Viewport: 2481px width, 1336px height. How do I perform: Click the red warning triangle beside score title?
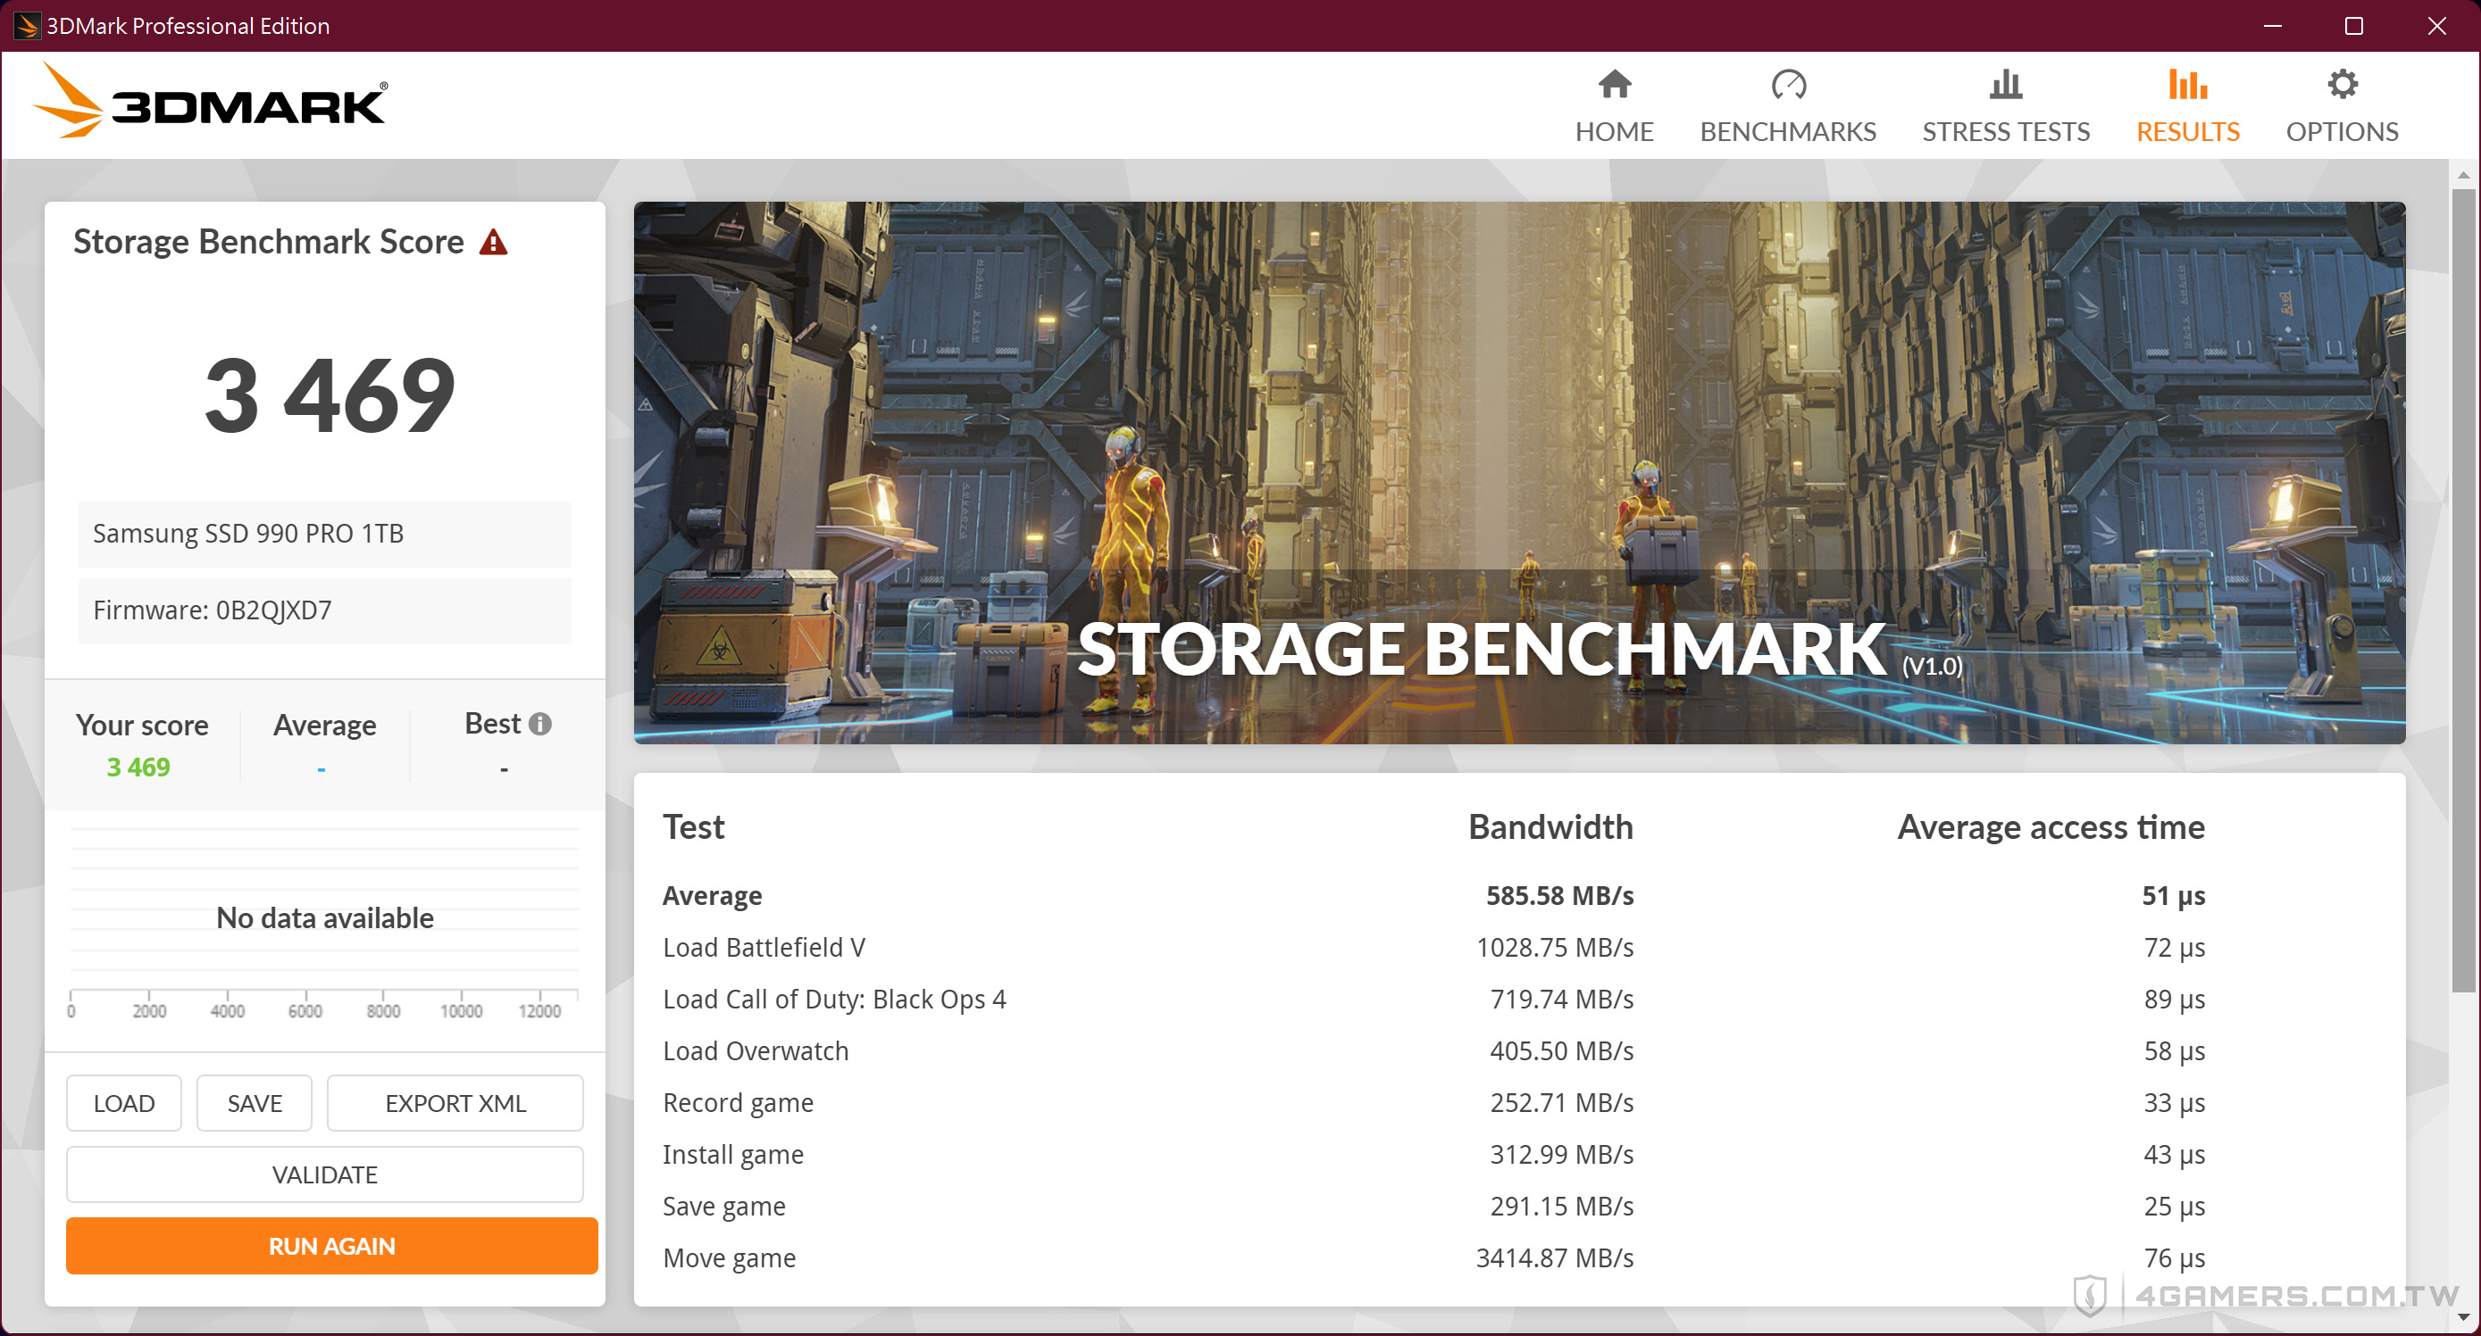point(493,242)
